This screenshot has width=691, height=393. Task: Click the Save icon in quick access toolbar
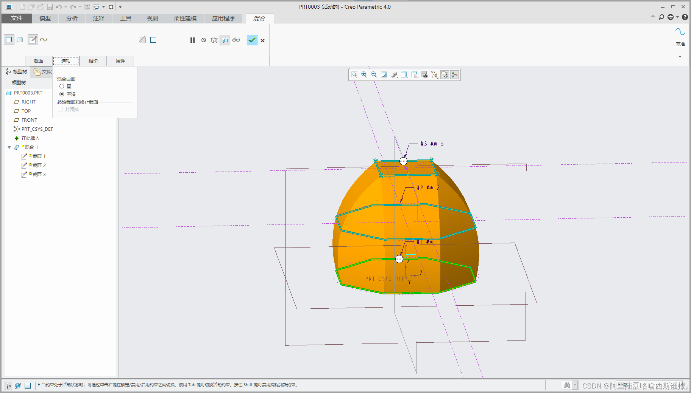point(50,7)
